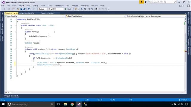The width and height of the screenshot is (191, 107).
Task: Open the Build menu
Action: (x=28, y=6)
